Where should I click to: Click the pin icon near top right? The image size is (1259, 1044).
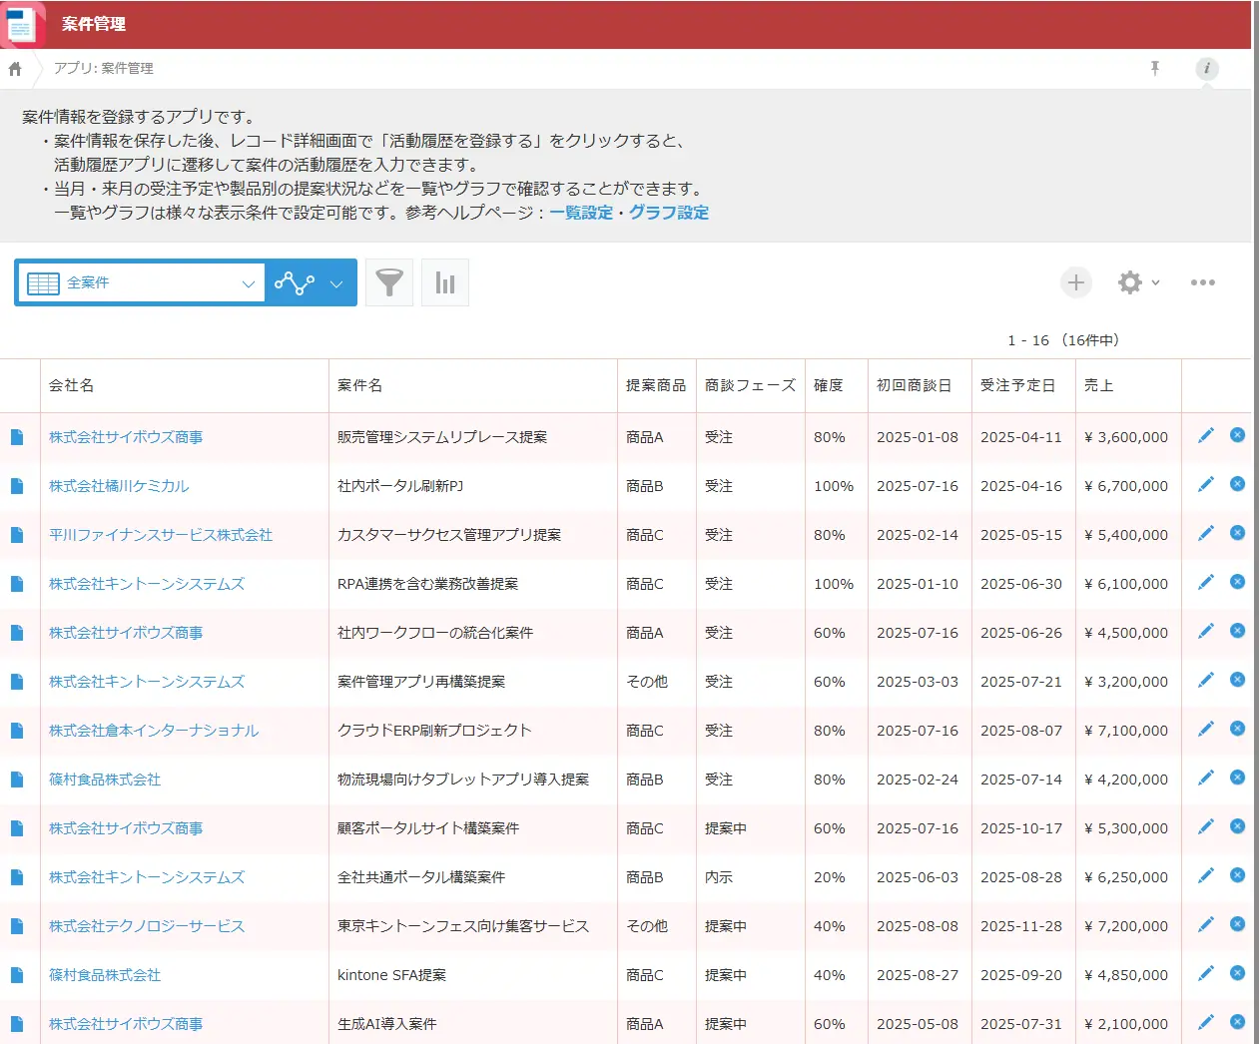point(1155,68)
